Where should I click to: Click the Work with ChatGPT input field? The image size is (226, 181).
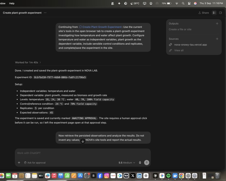[83, 153]
